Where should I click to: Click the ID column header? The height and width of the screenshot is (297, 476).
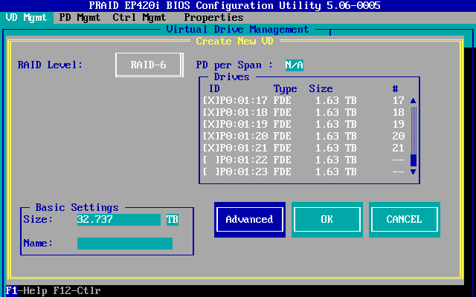tap(214, 88)
